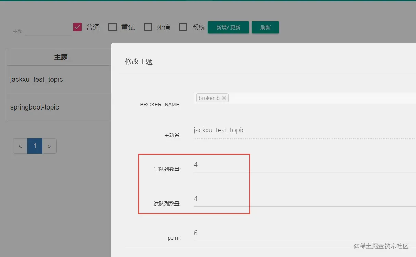Viewport: 416px width, 257px height.
Task: Enable the 死信 checkbox
Action: click(x=148, y=27)
